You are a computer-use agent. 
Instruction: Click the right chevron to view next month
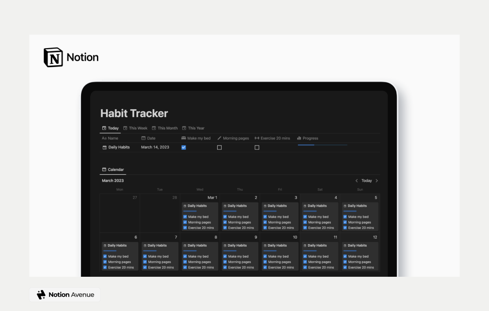click(377, 181)
